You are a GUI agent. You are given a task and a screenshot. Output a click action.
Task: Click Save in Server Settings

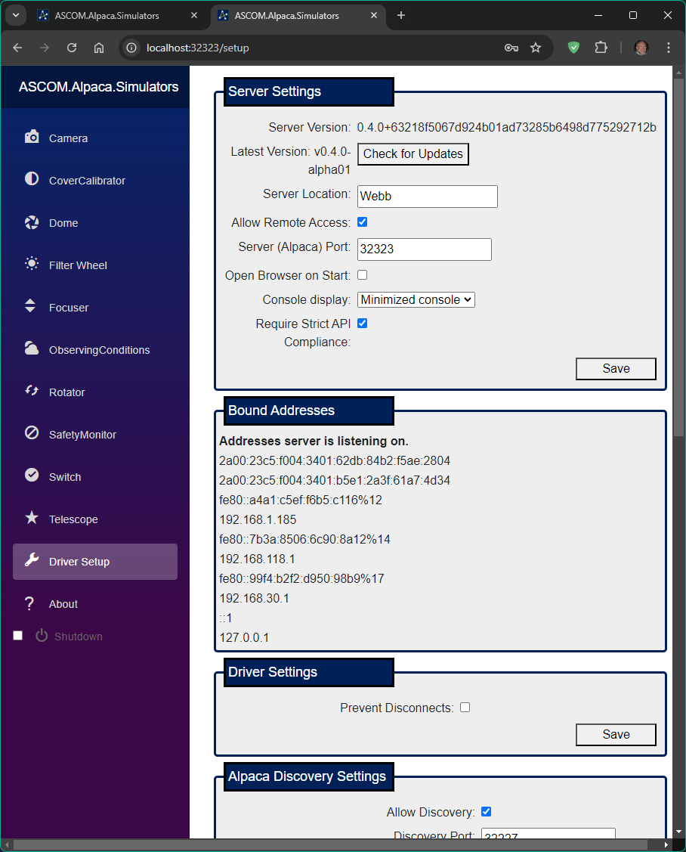615,369
